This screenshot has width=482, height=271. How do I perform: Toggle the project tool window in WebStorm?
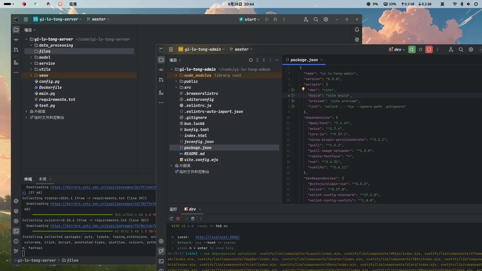(x=161, y=60)
